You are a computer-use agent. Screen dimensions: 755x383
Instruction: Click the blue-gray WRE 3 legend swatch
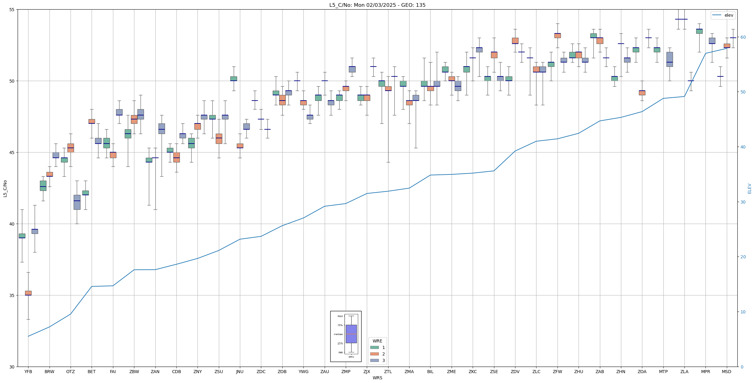[x=374, y=360]
